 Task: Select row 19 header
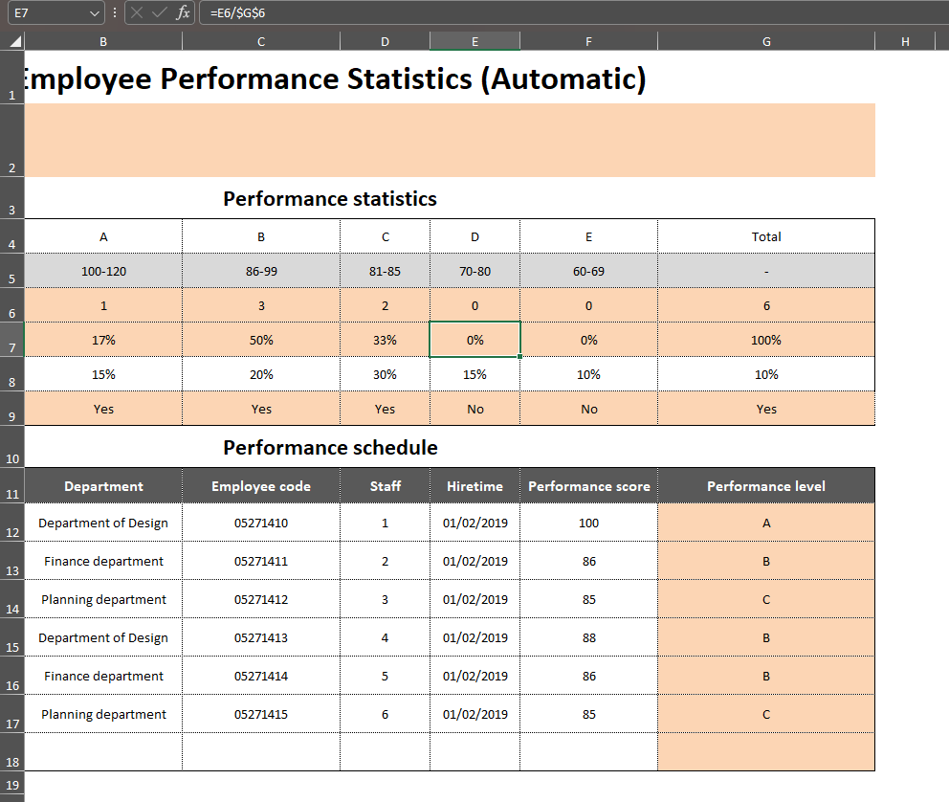[12, 785]
